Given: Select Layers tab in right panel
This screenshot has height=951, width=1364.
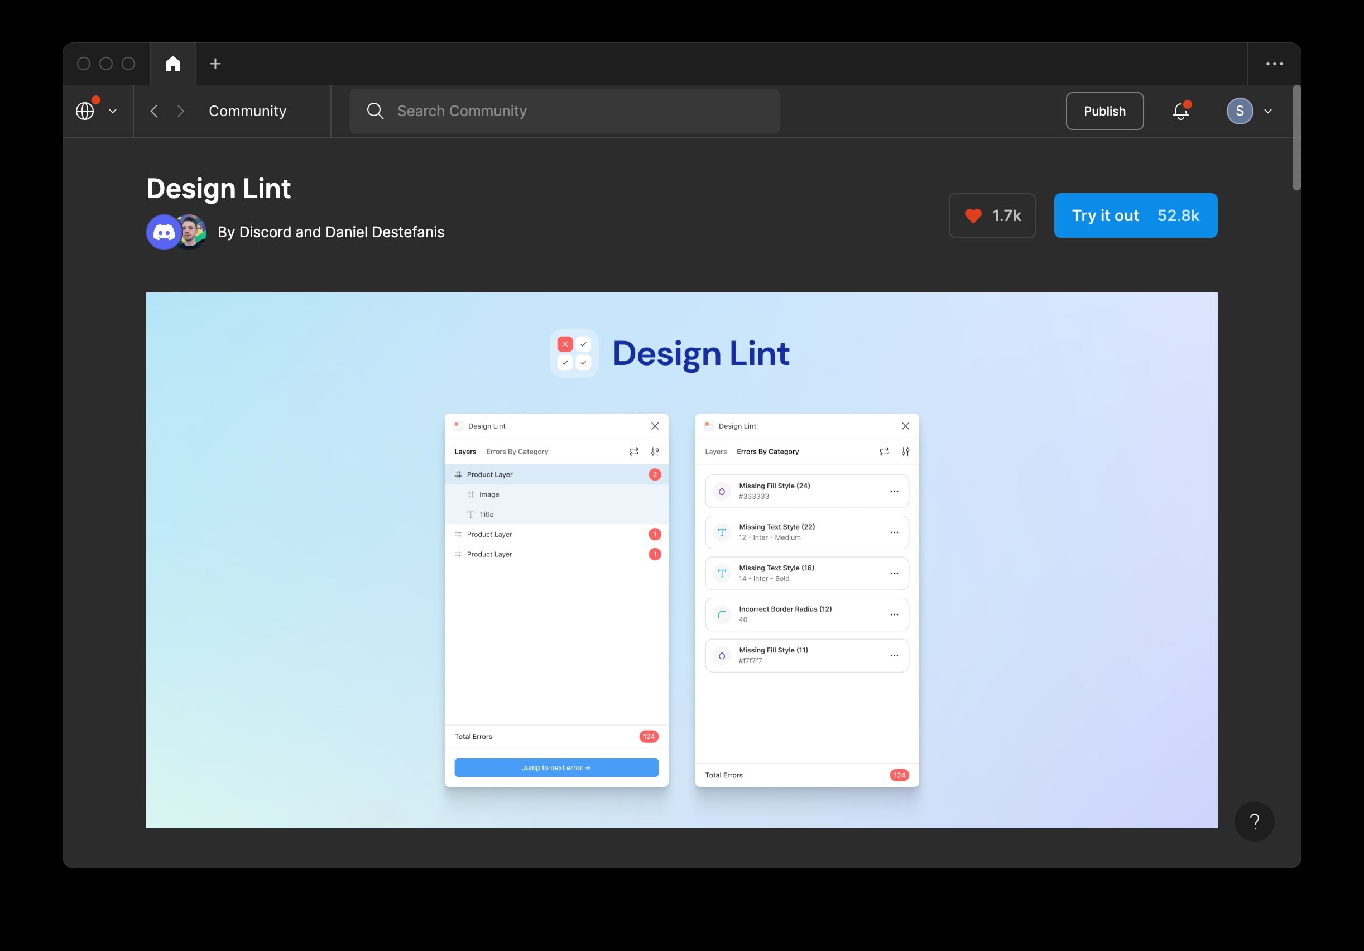Looking at the screenshot, I should pyautogui.click(x=716, y=452).
